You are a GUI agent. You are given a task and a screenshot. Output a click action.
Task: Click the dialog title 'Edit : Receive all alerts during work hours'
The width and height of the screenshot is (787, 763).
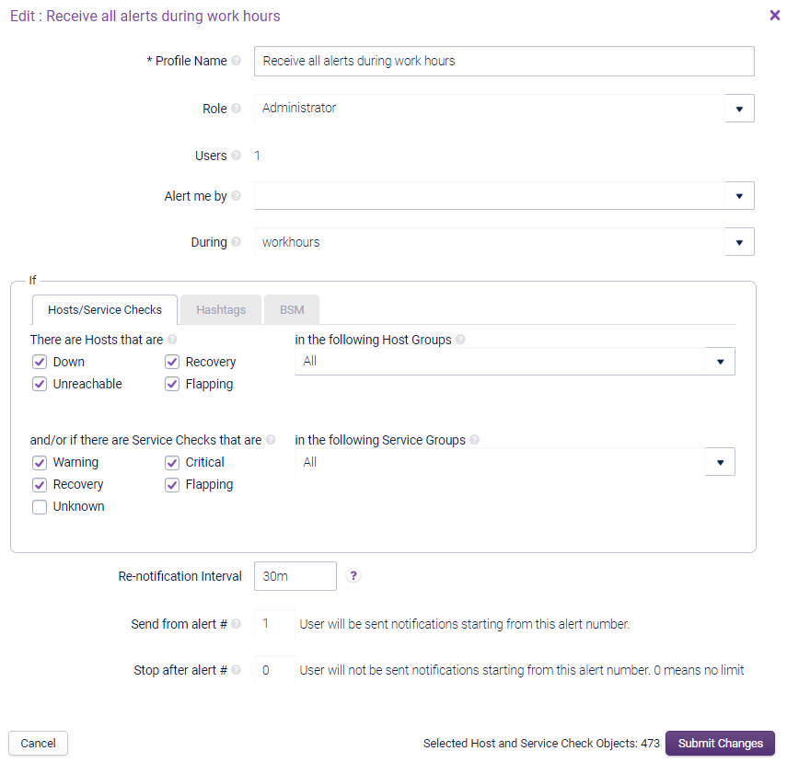click(145, 16)
